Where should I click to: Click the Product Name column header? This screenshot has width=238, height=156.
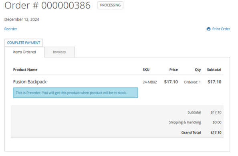25,70
